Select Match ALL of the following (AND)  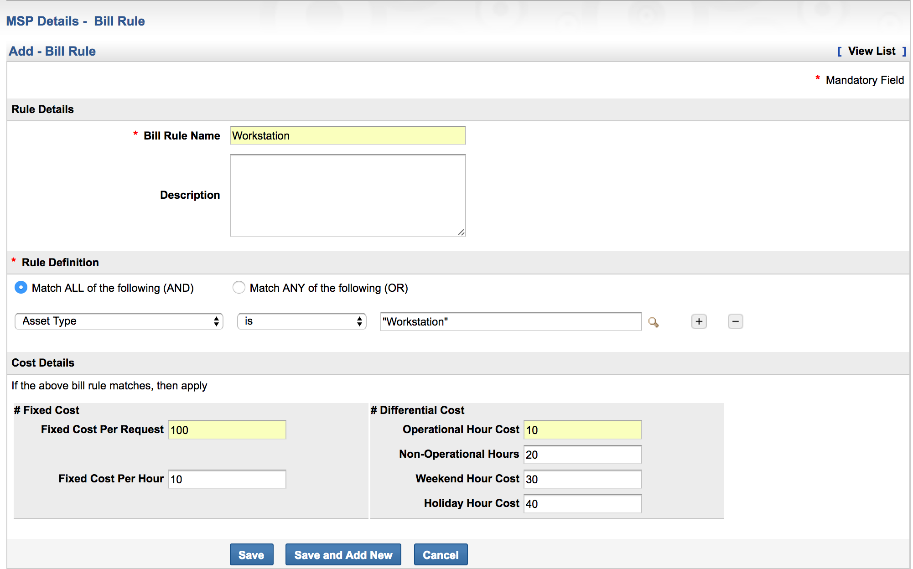click(x=21, y=288)
